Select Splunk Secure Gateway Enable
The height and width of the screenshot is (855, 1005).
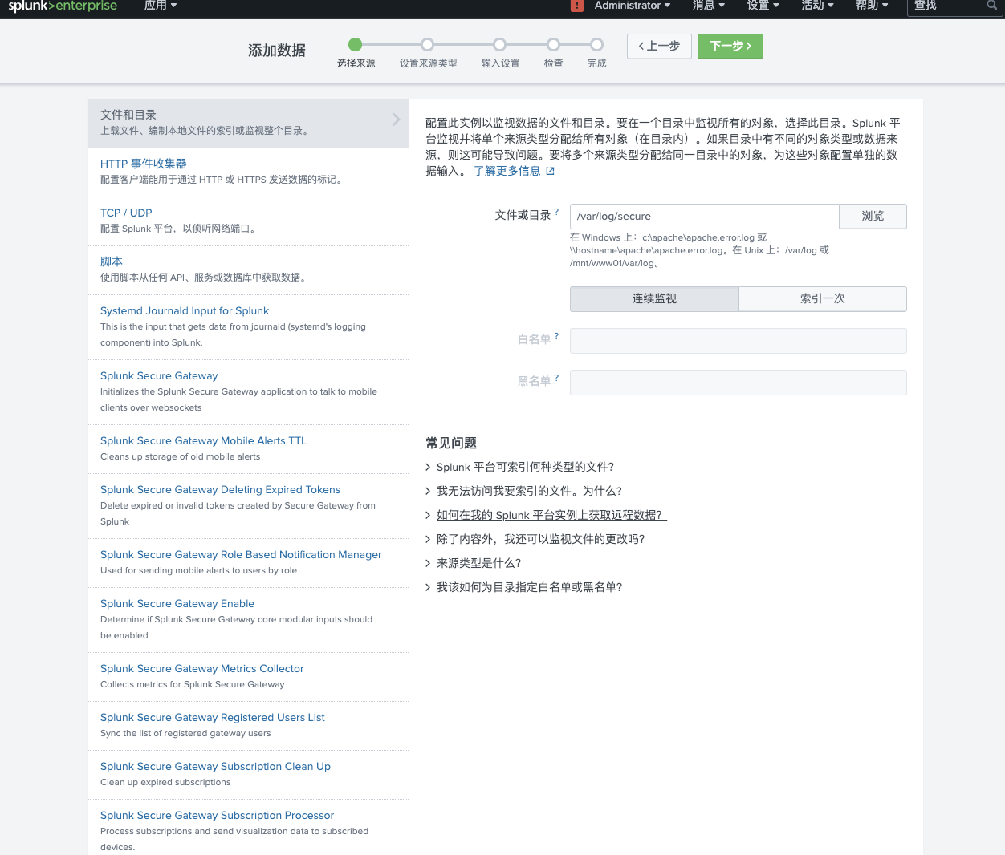coord(249,620)
